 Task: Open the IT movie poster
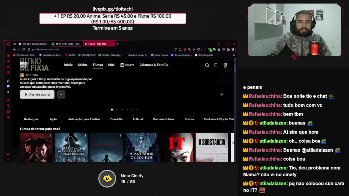click(177, 148)
